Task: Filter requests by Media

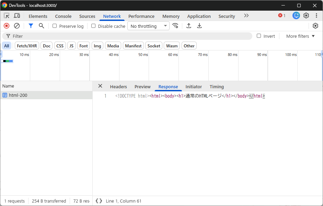Action: (113, 46)
